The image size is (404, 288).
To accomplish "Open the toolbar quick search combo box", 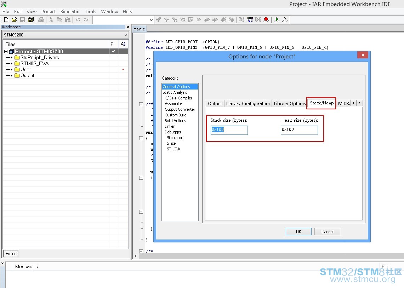I will [123, 20].
